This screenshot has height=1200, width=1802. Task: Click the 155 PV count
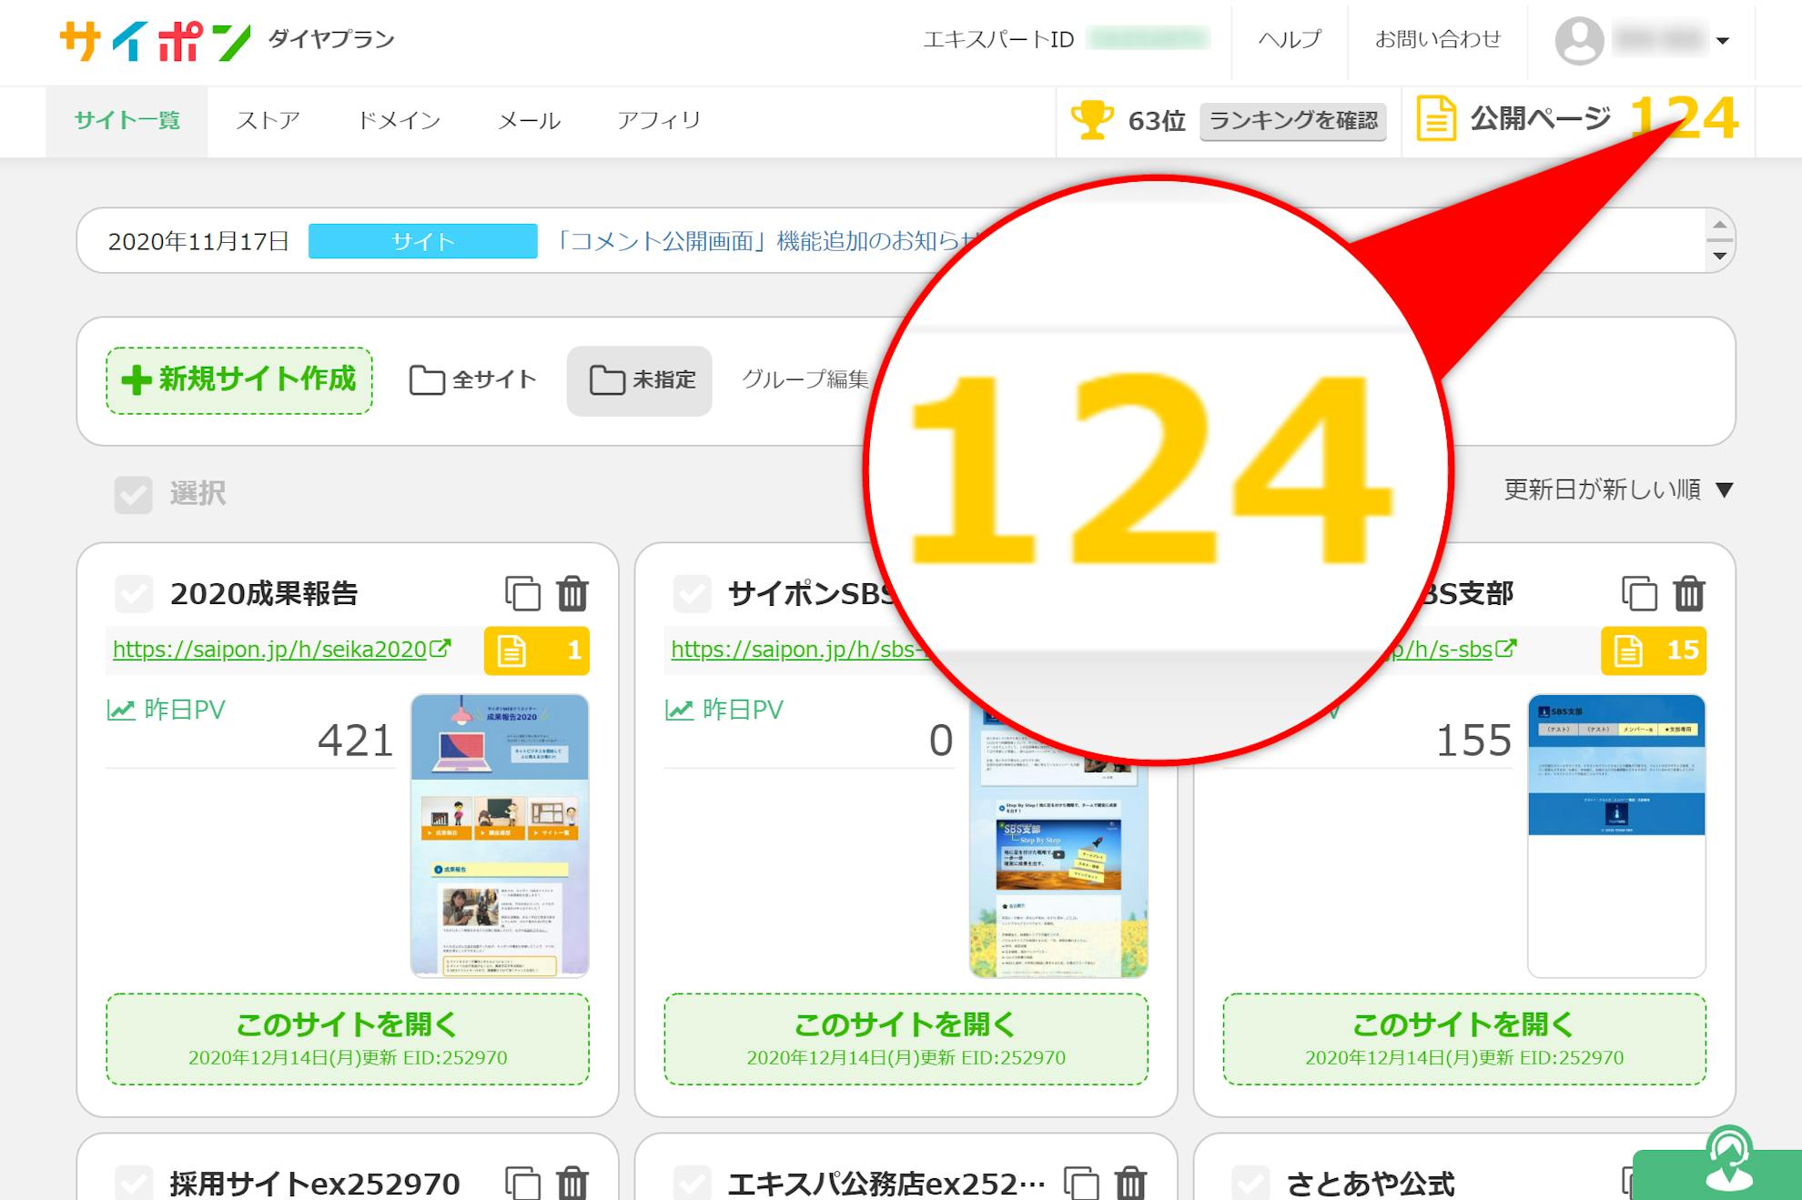[x=1473, y=741]
